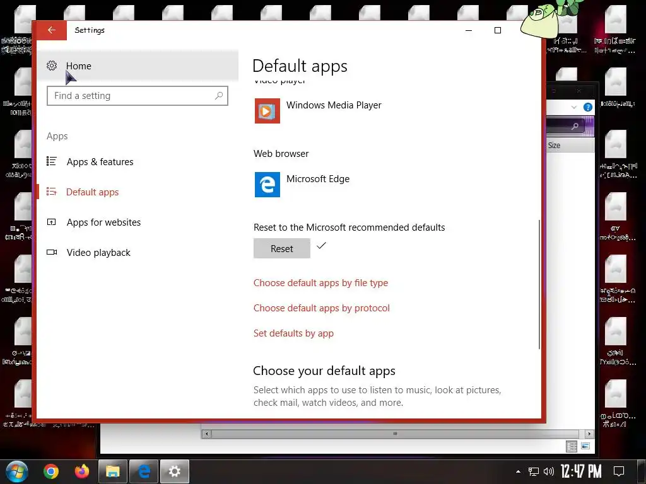Click the Apps for websites icon
Image resolution: width=646 pixels, height=484 pixels.
(52, 222)
